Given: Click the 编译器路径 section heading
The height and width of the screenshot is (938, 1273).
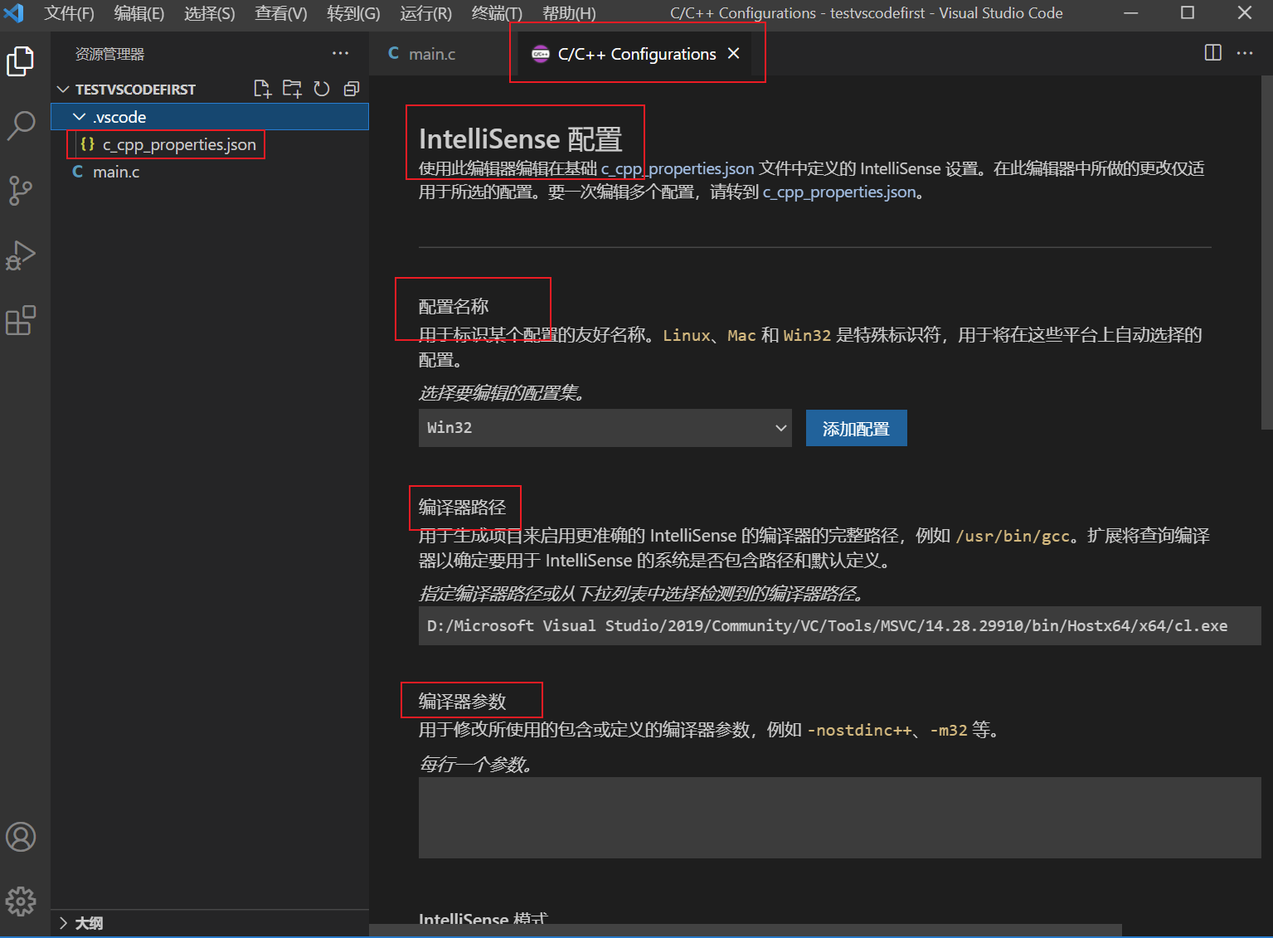Looking at the screenshot, I should pos(462,508).
